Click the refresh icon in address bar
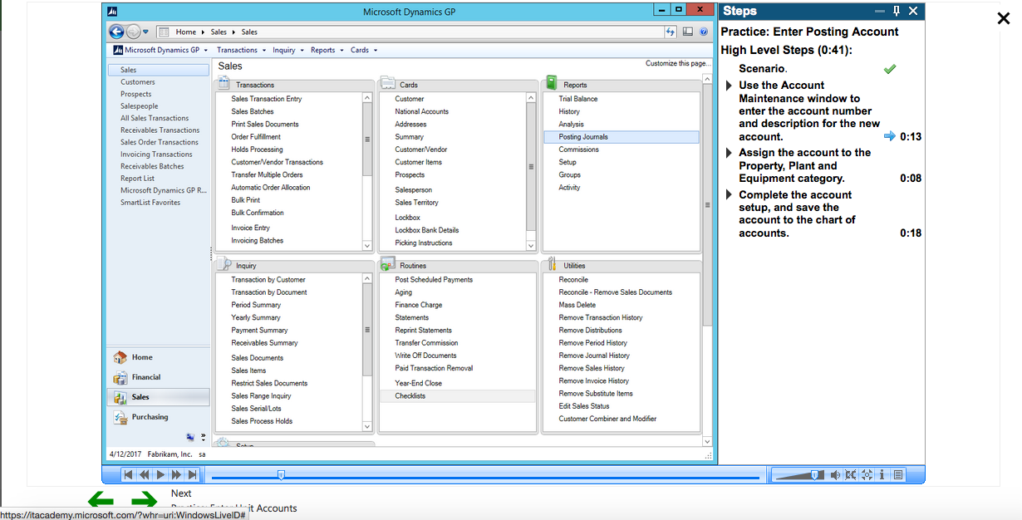This screenshot has height=520, width=1022. [x=671, y=32]
